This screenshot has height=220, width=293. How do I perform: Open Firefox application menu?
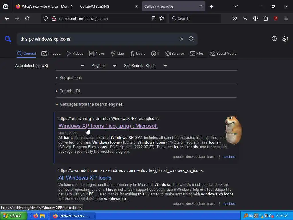pyautogui.click(x=286, y=19)
